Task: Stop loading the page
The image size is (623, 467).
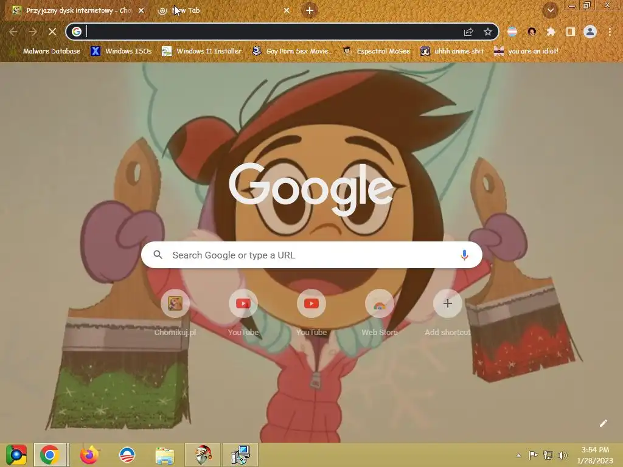Action: point(52,32)
